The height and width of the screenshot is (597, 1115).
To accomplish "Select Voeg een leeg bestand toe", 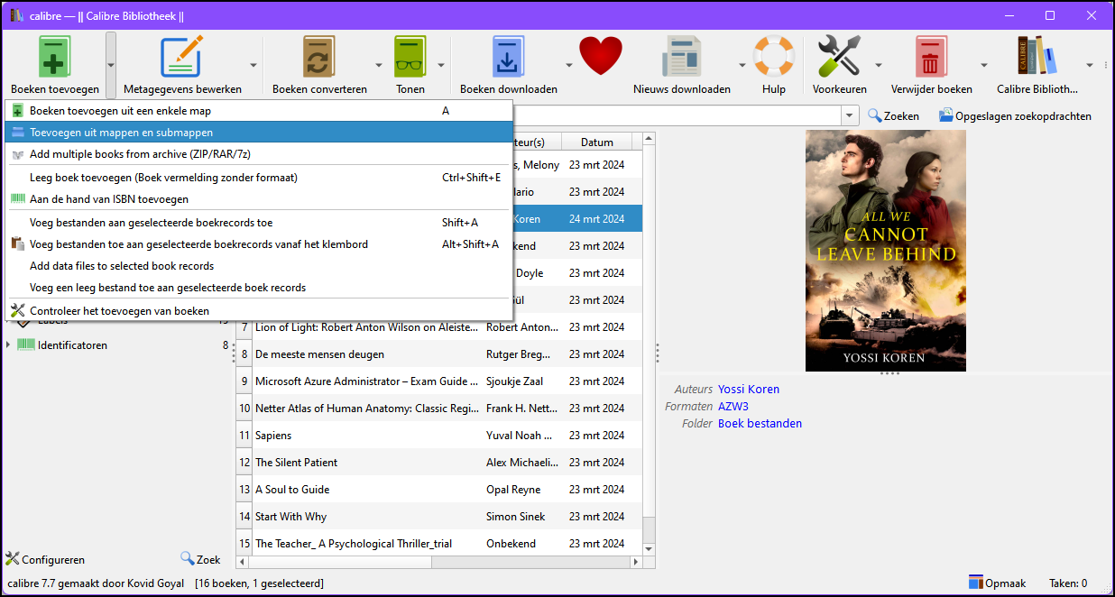I will pos(259,288).
